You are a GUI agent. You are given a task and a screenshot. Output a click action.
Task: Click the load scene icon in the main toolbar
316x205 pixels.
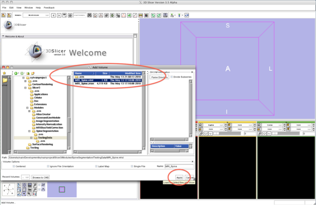(x=4, y=15)
